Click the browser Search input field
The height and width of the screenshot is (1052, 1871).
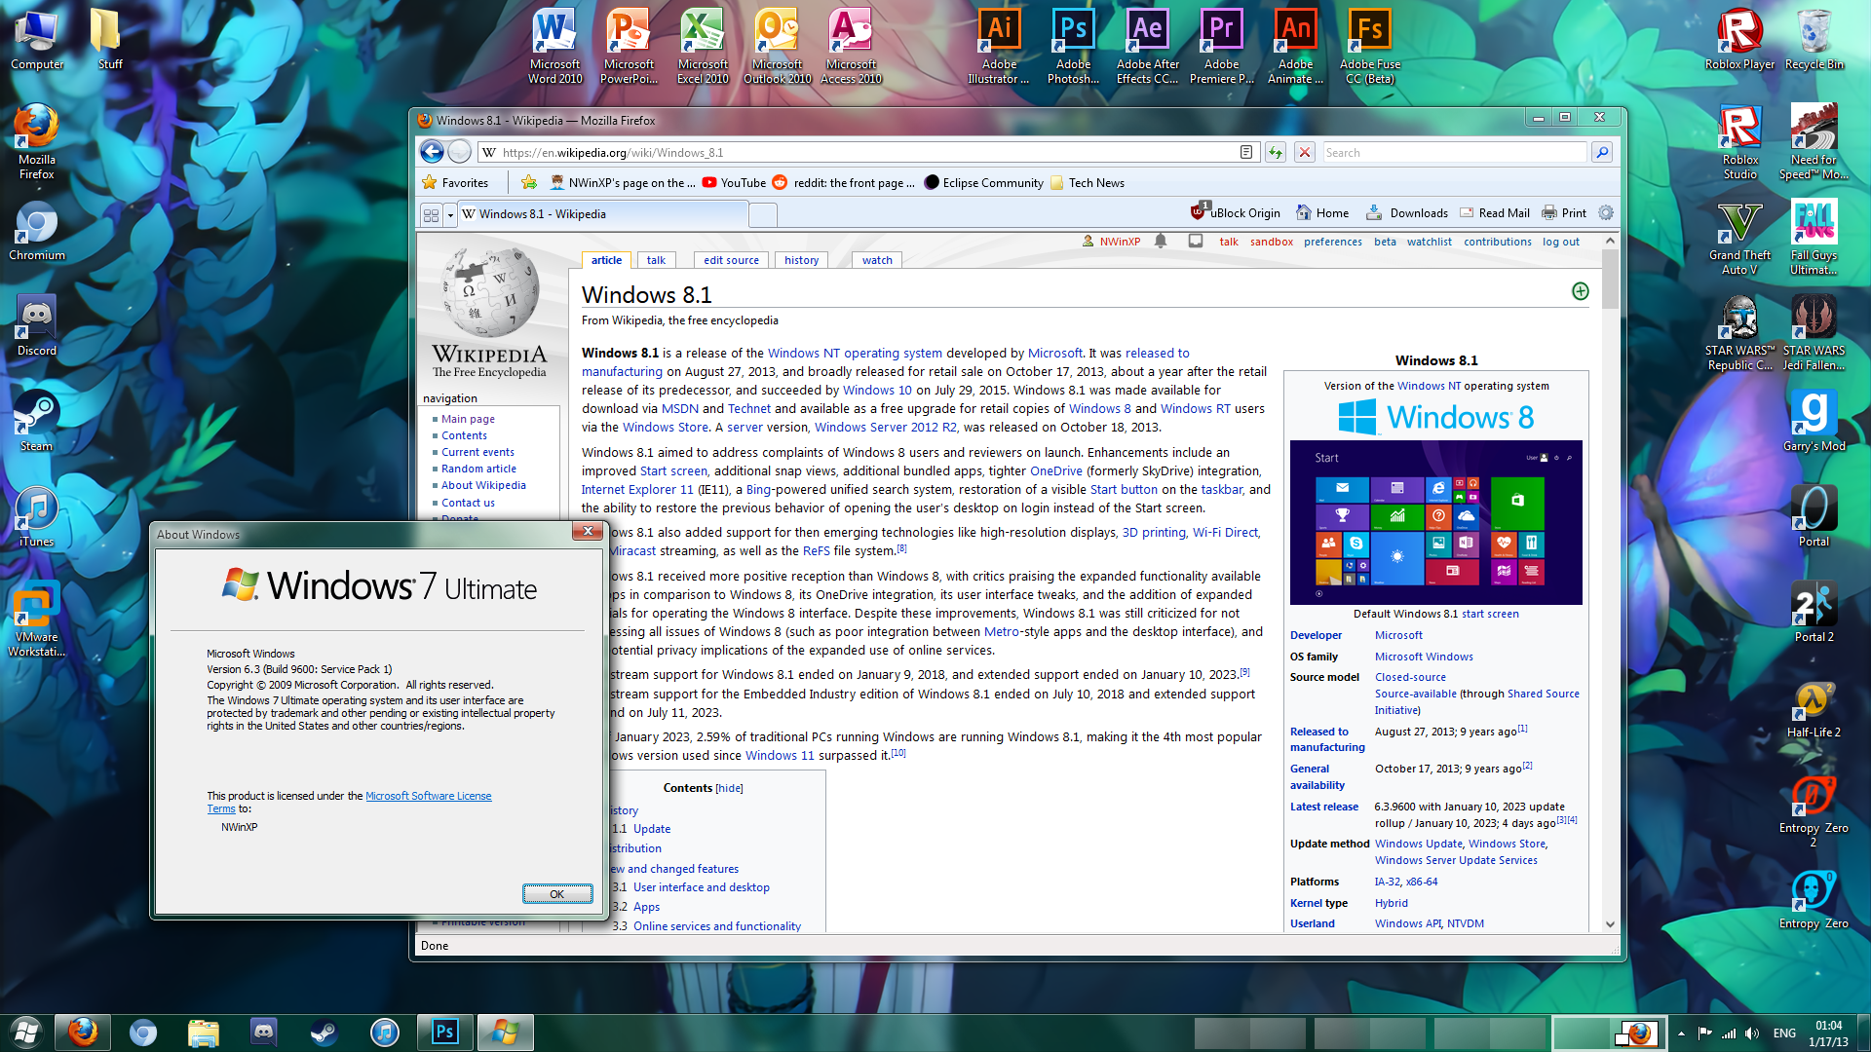[1452, 152]
